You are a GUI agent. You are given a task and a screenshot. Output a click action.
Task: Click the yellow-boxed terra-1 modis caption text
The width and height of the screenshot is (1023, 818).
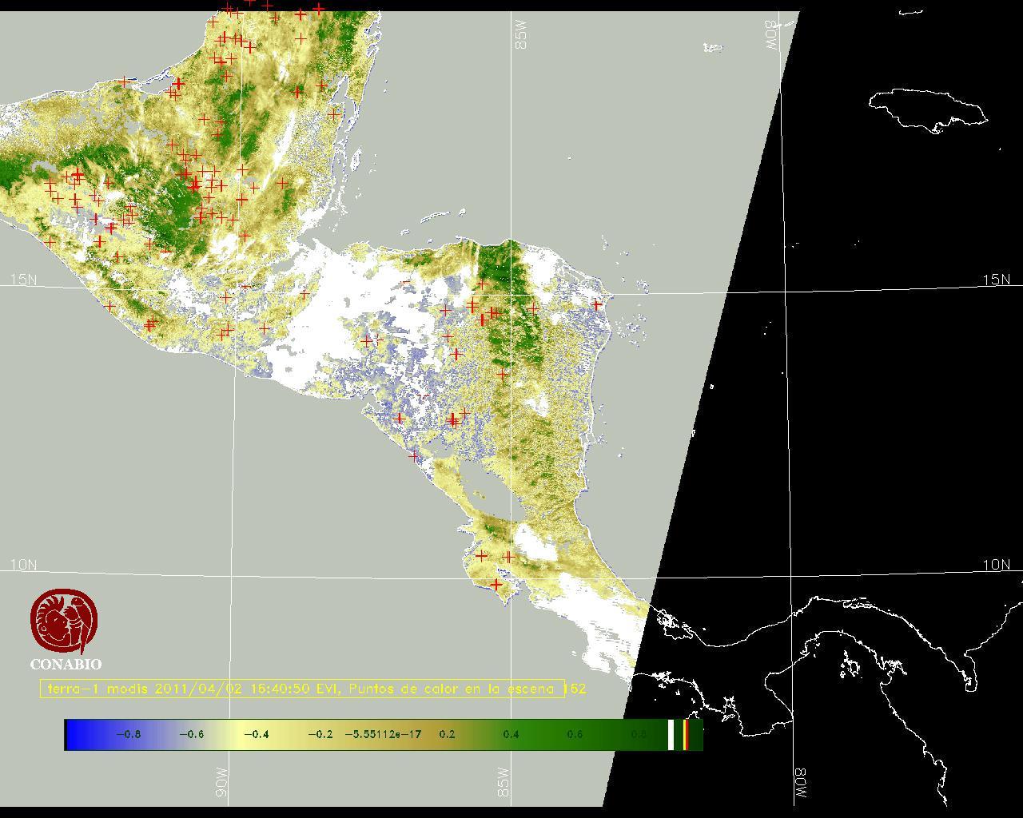pyautogui.click(x=304, y=689)
